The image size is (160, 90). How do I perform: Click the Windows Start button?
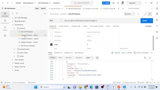(35, 87)
